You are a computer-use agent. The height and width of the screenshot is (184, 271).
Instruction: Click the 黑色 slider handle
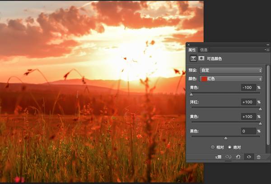point(226,138)
